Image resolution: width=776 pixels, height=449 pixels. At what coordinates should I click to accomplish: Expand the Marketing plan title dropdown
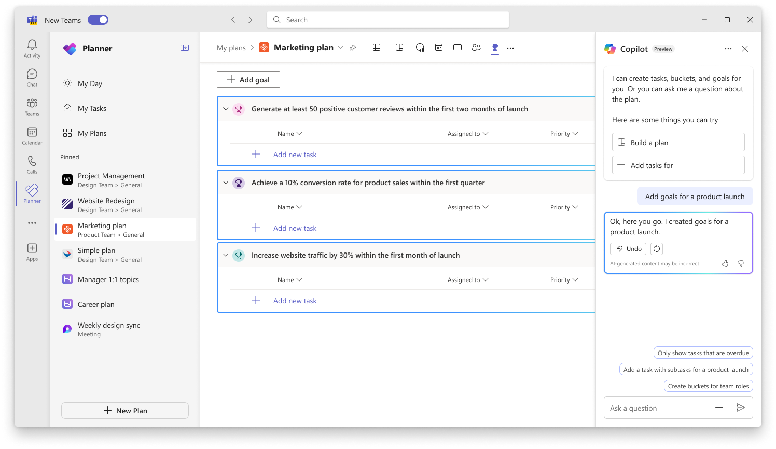pos(340,47)
